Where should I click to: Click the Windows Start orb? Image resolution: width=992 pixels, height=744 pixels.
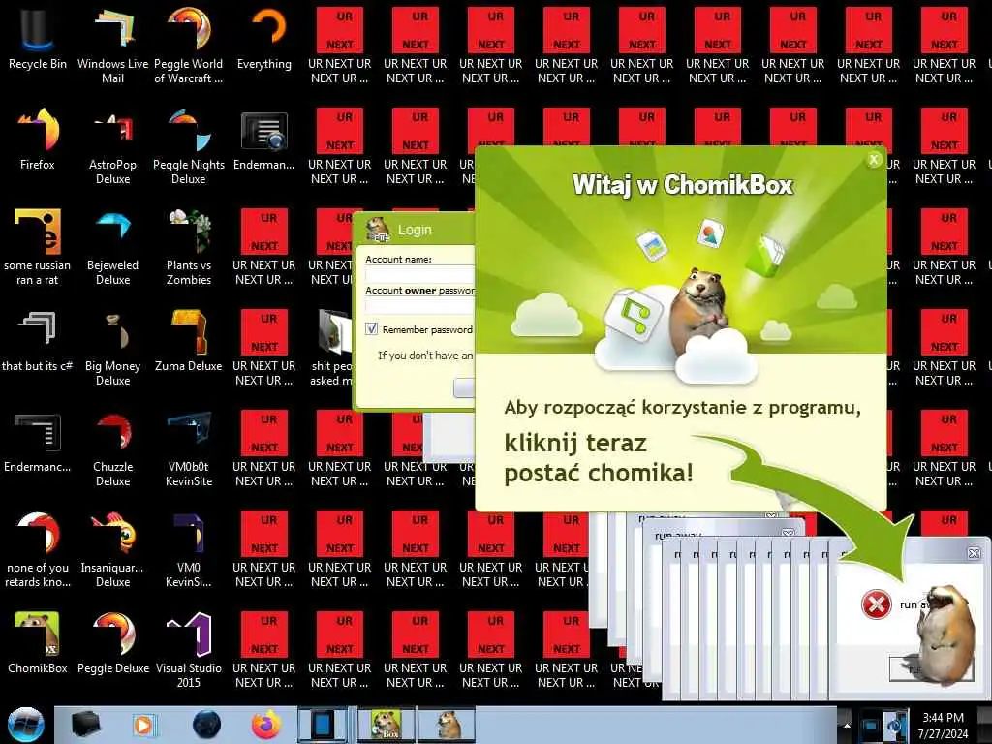pyautogui.click(x=26, y=725)
